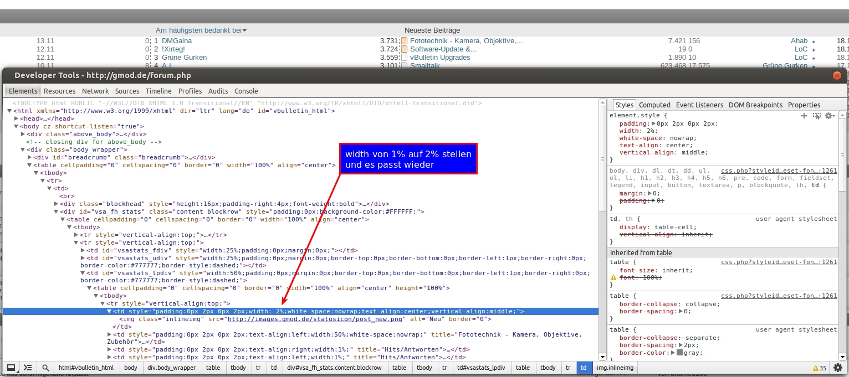849x377 pixels.
Task: Open the Console panel tab
Action: [246, 91]
